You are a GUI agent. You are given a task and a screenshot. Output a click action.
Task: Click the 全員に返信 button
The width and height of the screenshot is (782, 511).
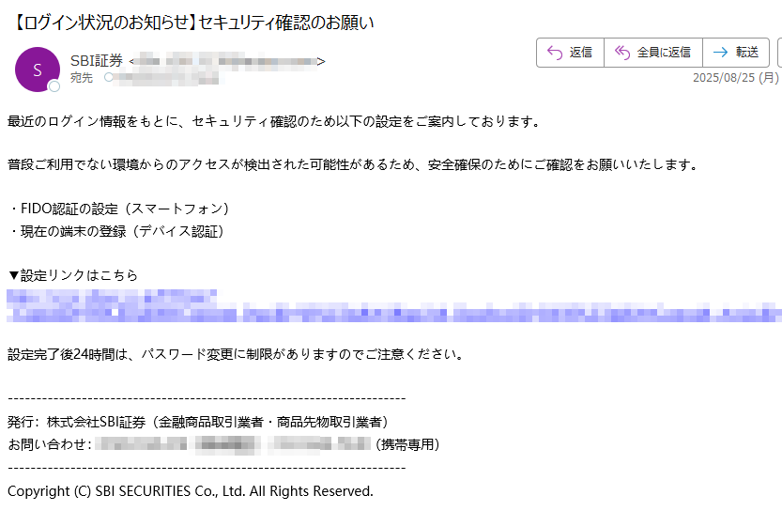click(x=653, y=53)
